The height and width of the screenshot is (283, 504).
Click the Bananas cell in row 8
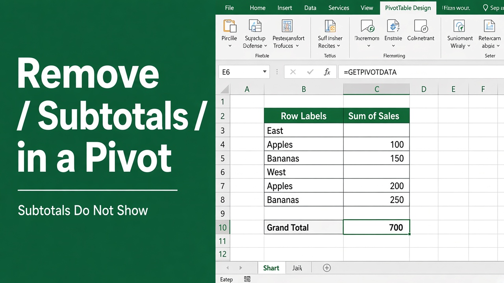pyautogui.click(x=304, y=200)
